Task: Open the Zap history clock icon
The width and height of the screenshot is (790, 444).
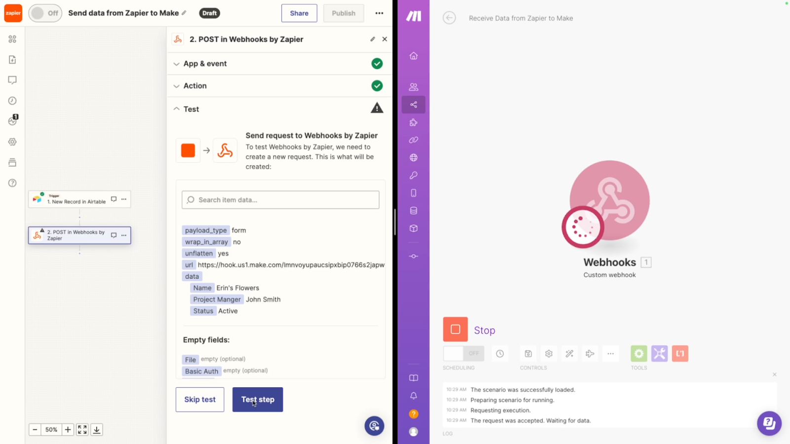Action: [x=12, y=101]
